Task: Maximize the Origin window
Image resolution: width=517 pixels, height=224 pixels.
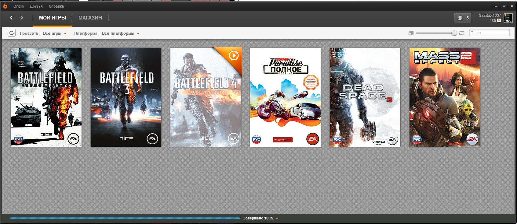Action: click(504, 6)
